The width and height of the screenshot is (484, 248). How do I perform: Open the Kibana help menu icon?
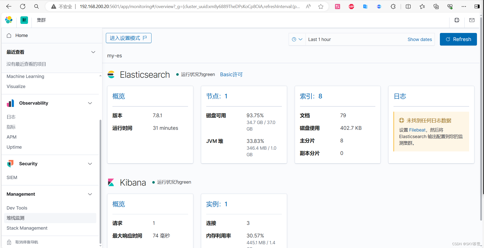[457, 20]
